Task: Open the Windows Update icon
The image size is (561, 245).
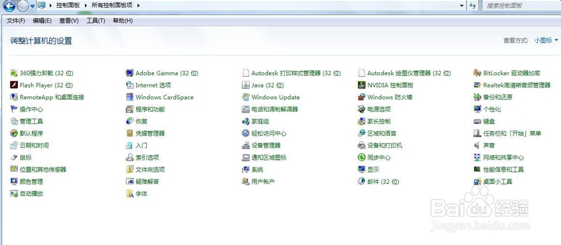Action: (x=246, y=98)
